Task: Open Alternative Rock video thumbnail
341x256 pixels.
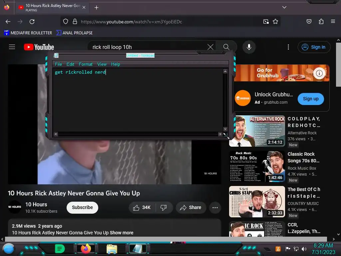Action: click(x=257, y=131)
